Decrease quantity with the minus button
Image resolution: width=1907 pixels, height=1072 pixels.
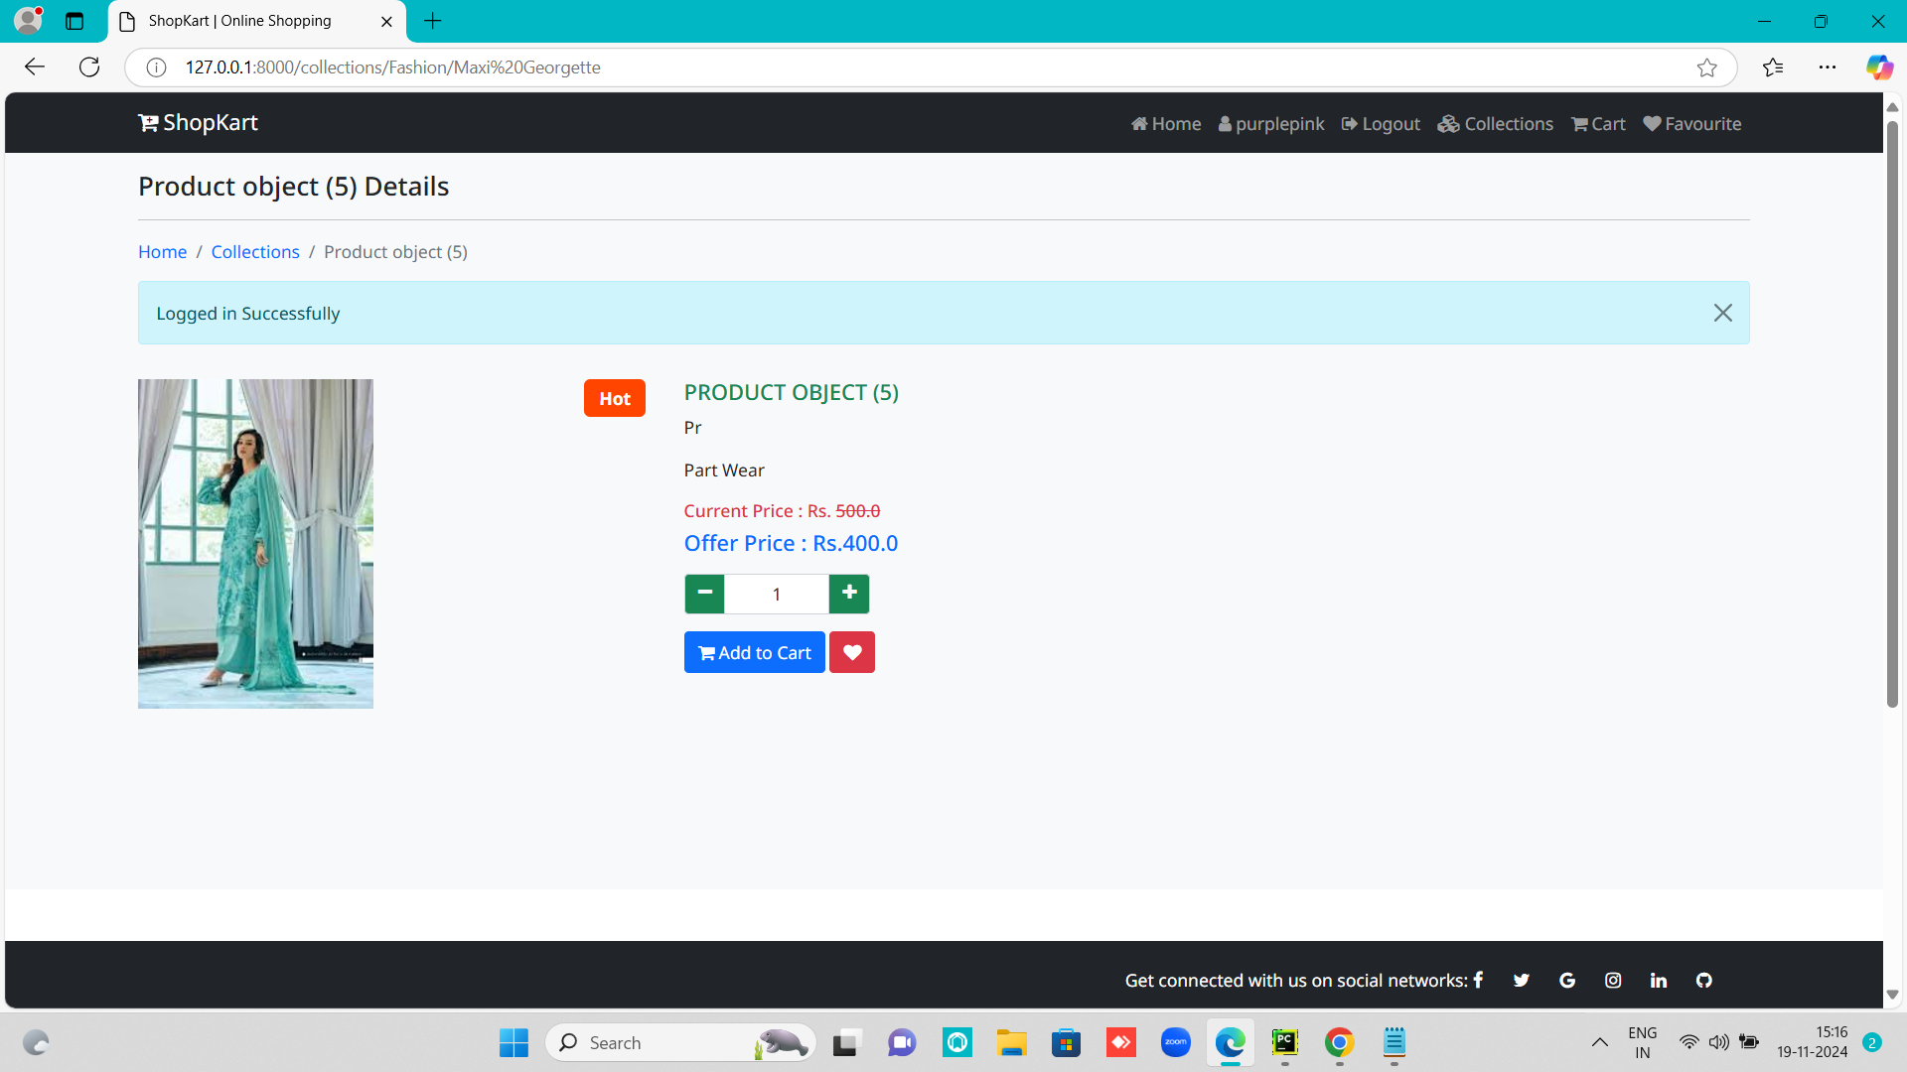(x=704, y=594)
